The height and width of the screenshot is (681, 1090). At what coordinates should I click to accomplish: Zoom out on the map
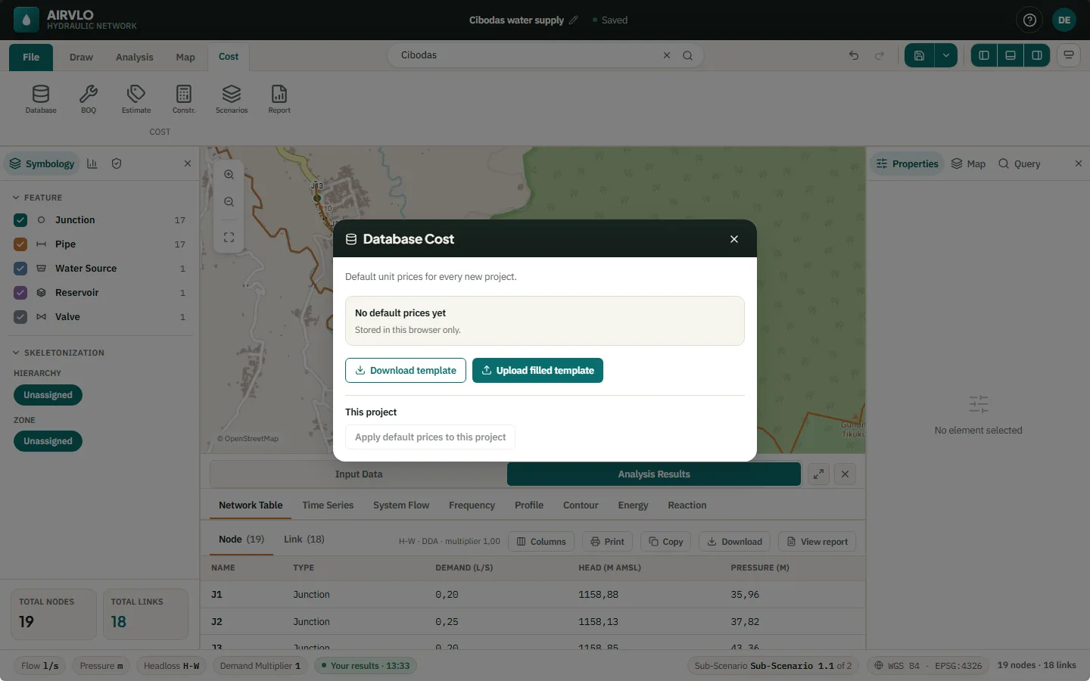[229, 202]
